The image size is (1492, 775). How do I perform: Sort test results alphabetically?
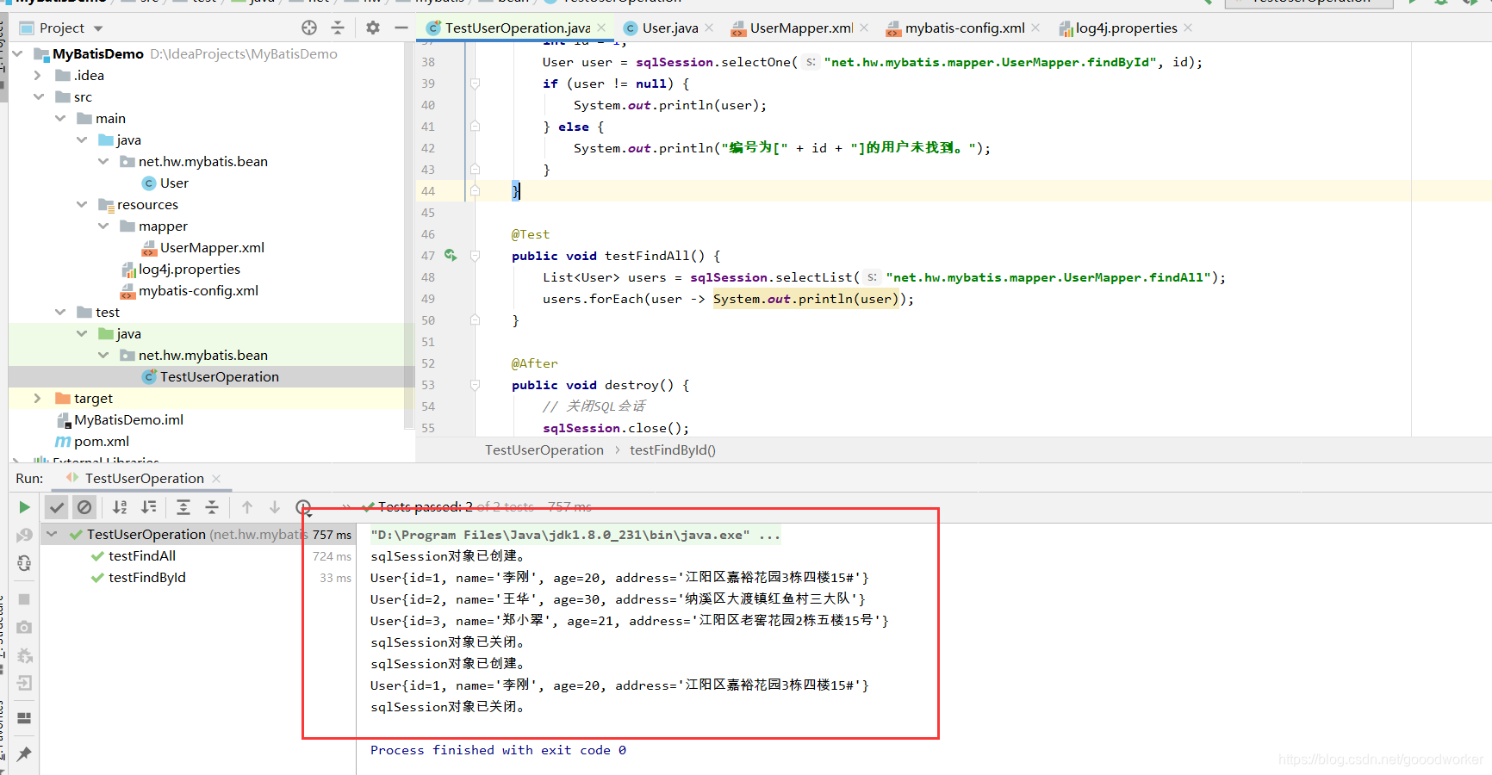point(120,507)
